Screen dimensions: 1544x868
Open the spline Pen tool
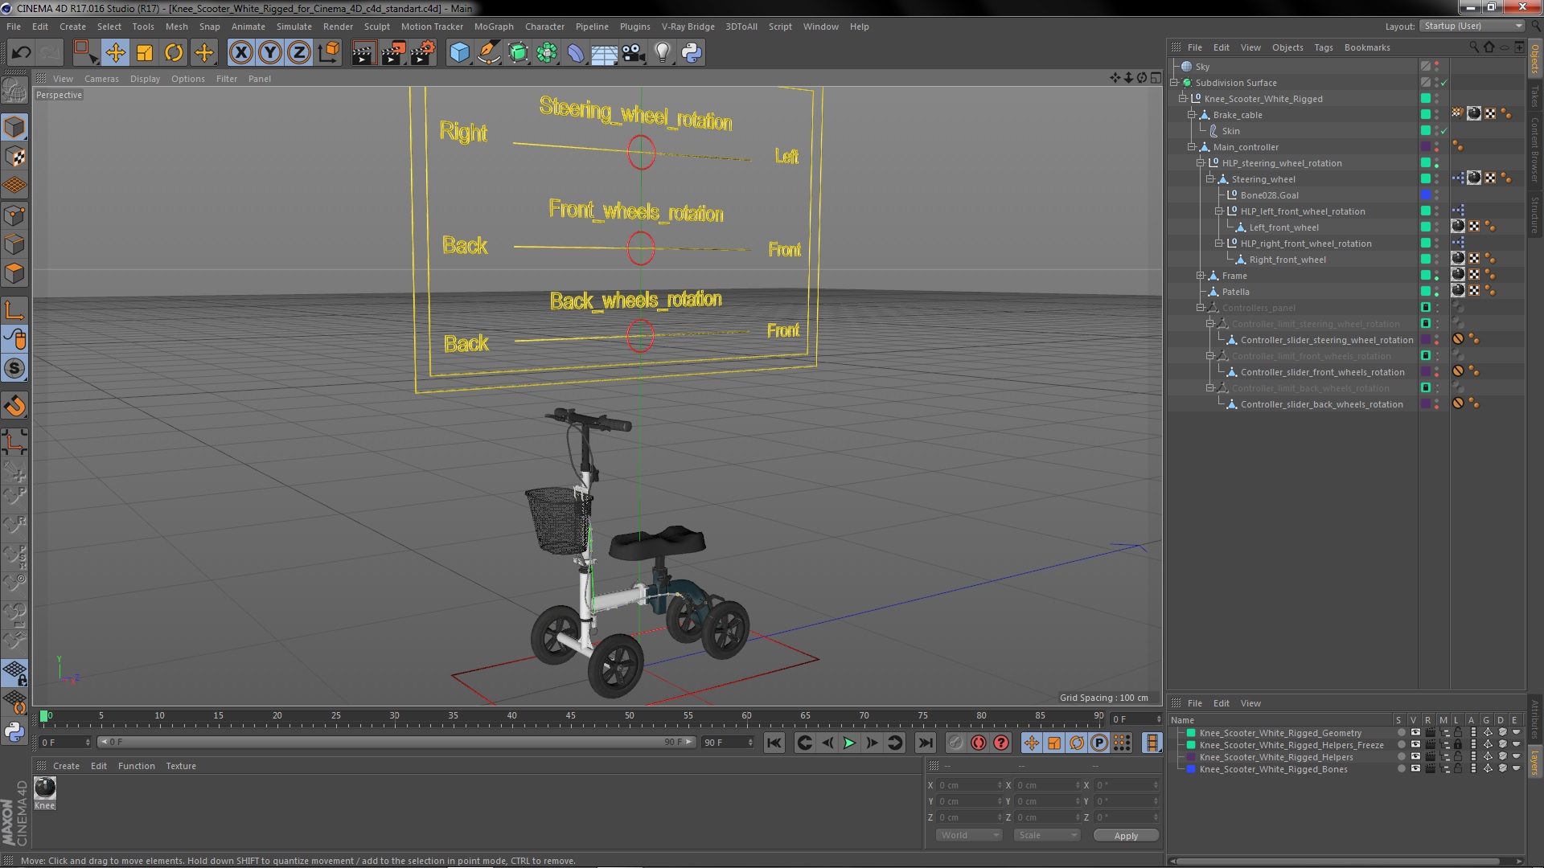488,53
